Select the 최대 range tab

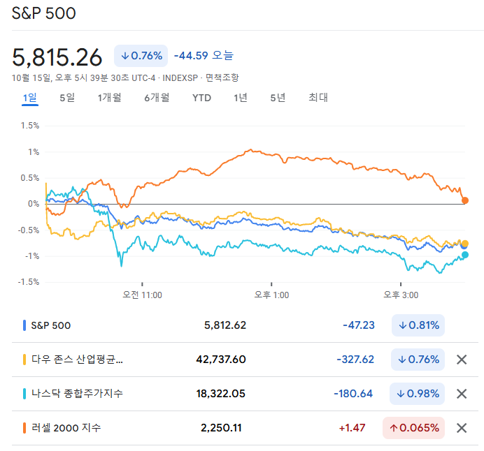pos(318,98)
